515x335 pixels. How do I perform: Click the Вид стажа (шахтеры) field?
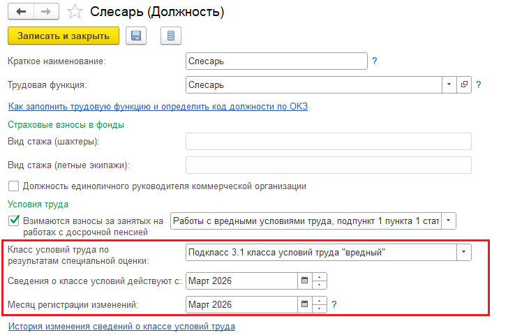[328, 142]
